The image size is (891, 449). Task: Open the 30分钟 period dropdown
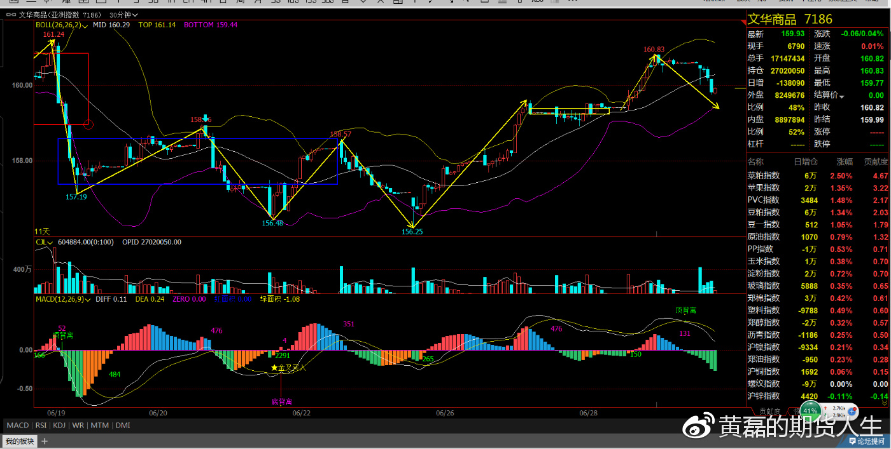click(x=123, y=14)
